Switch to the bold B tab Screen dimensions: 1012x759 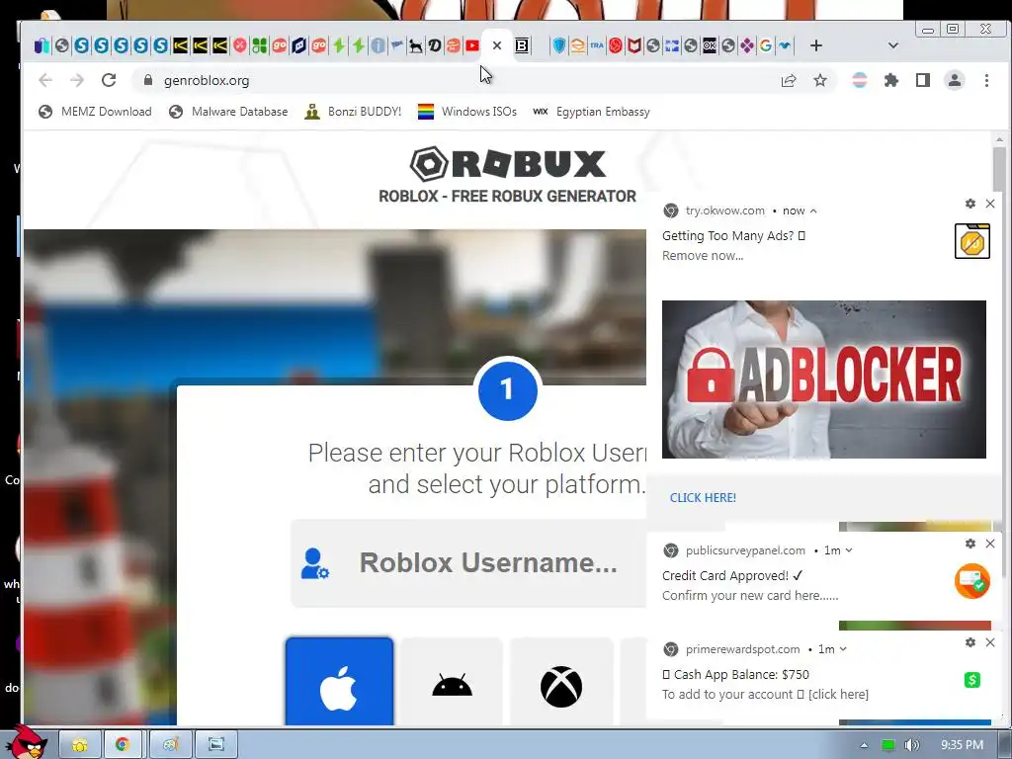[522, 45]
